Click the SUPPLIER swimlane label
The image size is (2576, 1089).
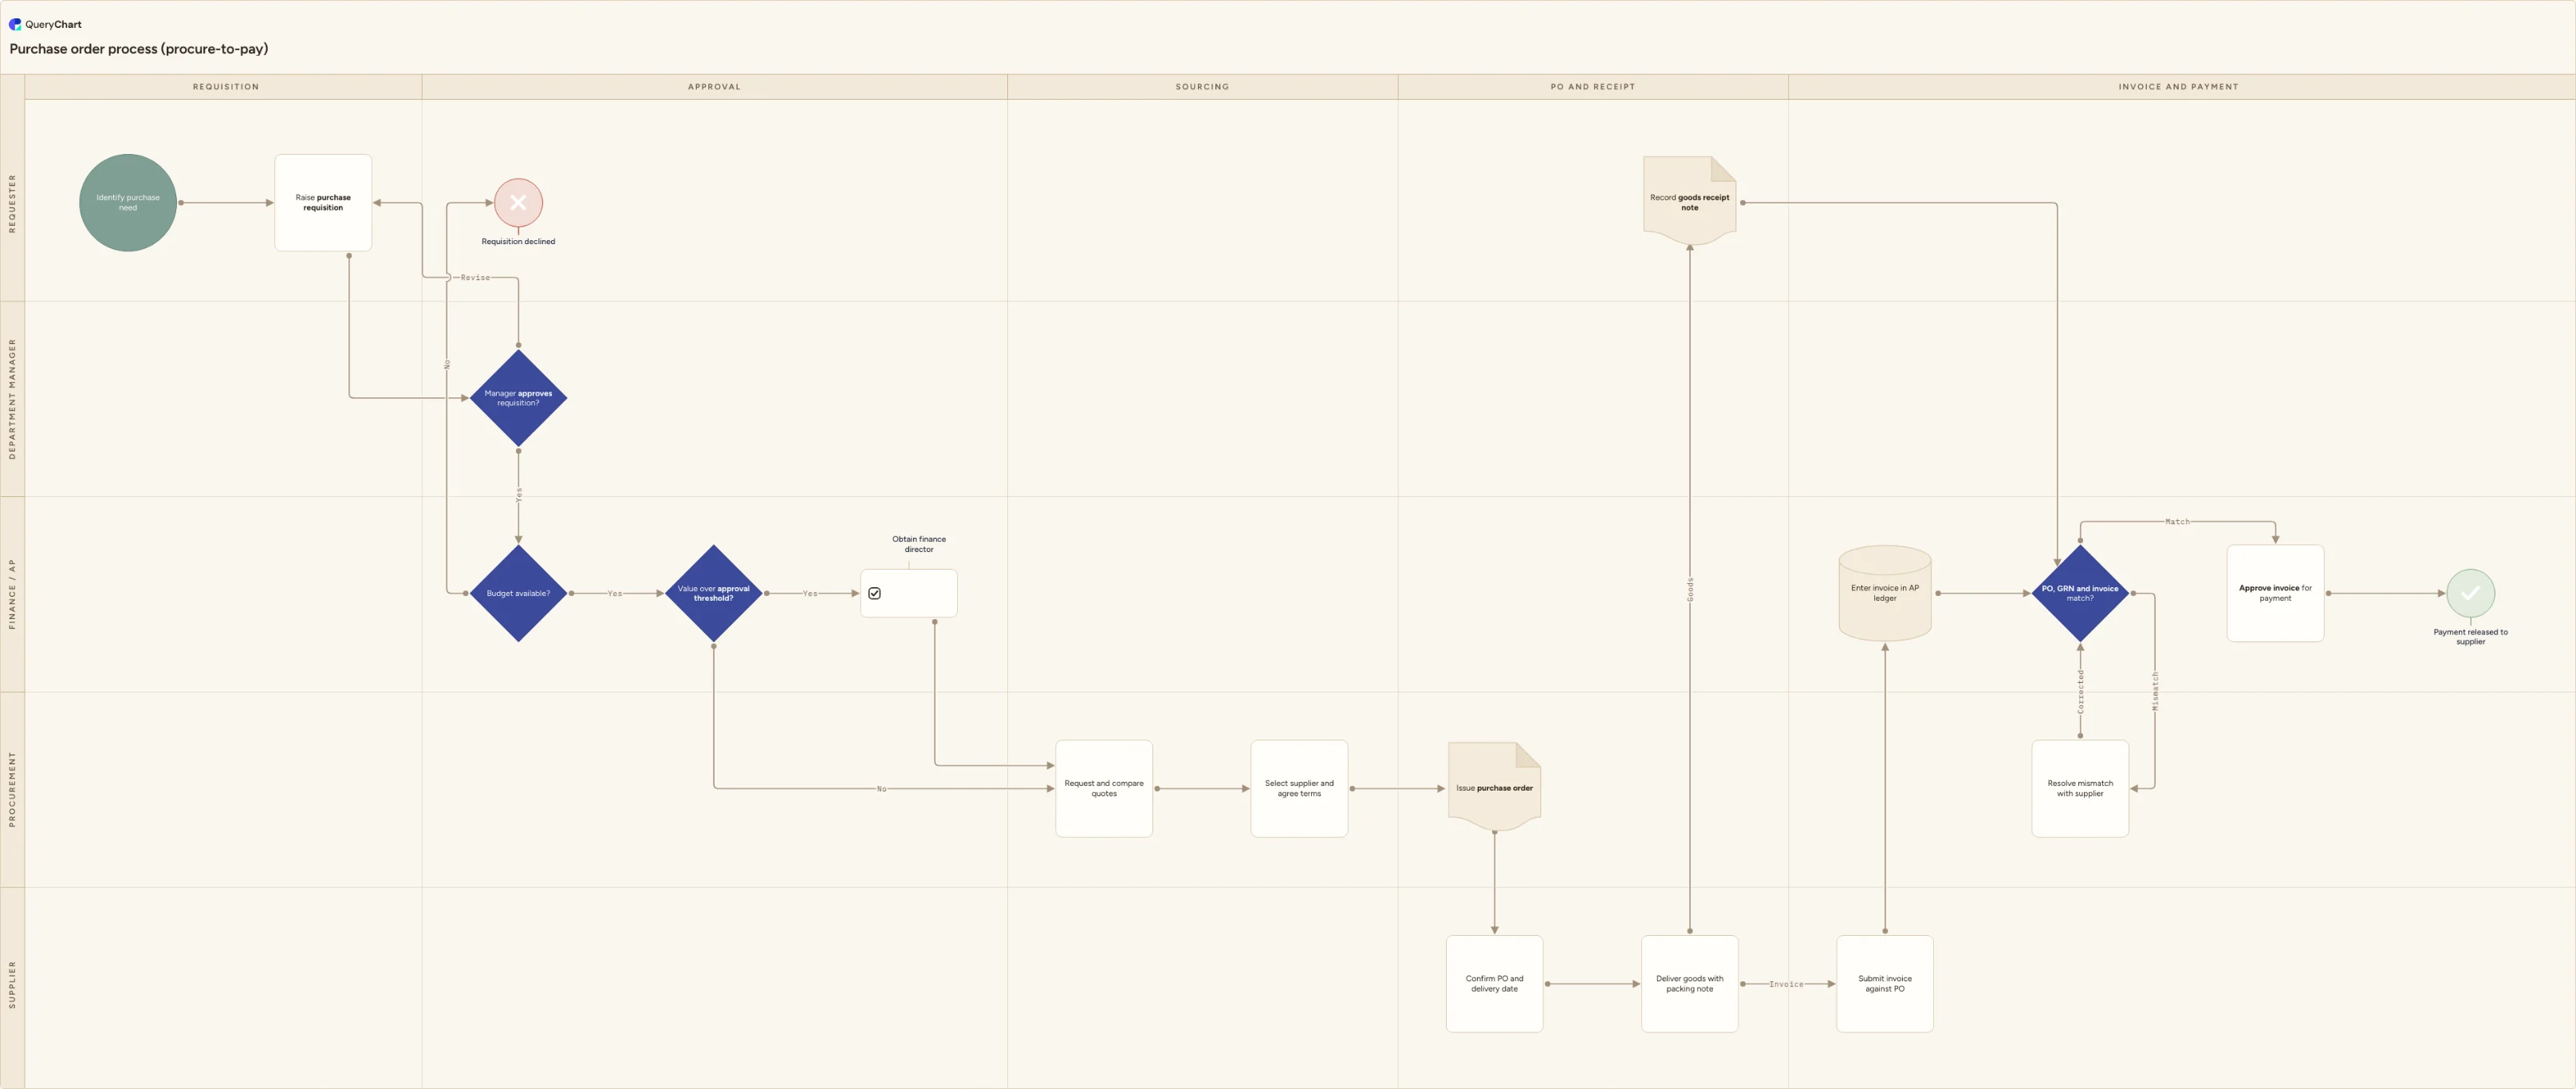[12, 984]
